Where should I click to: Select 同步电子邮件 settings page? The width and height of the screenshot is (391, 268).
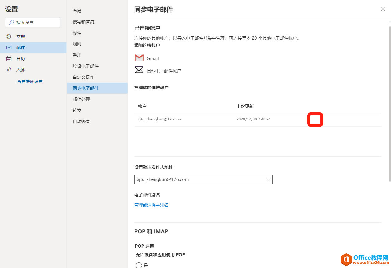[97, 88]
